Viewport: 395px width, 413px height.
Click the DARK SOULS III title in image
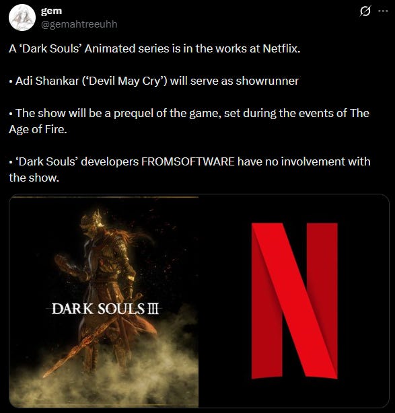point(106,309)
